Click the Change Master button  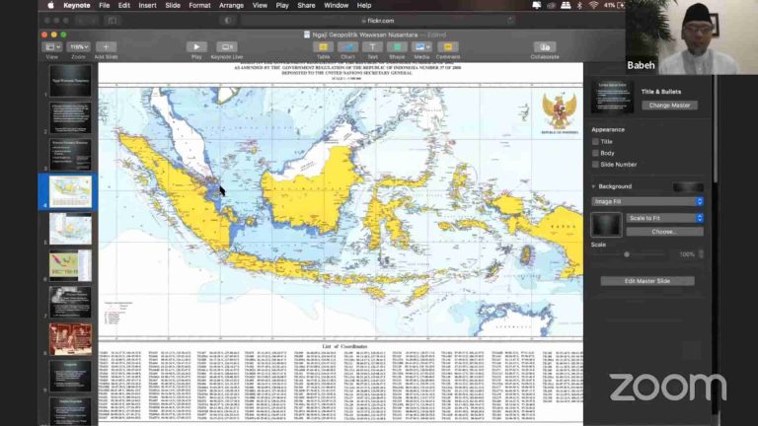669,106
